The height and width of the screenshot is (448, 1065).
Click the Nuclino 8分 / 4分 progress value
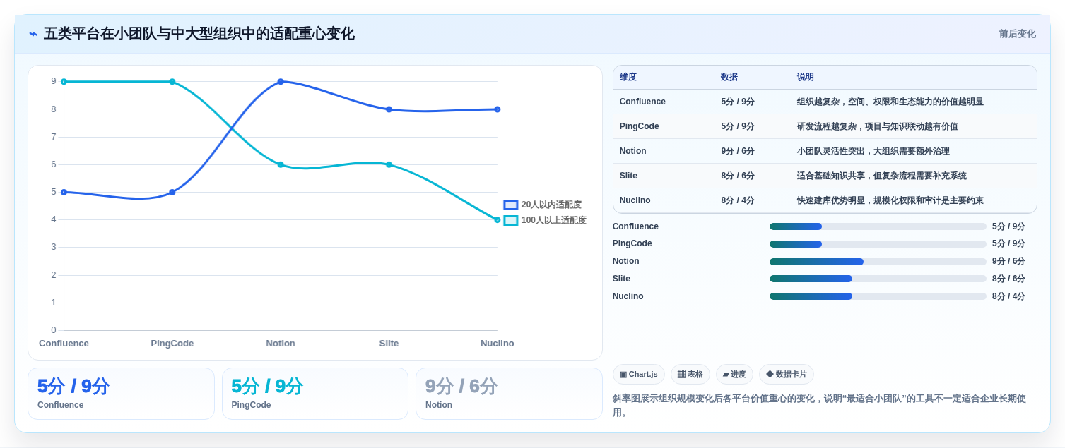[x=1008, y=296]
